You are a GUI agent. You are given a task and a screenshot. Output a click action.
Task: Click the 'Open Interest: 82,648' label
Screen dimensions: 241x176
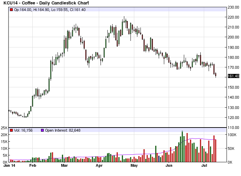pyautogui.click(x=63, y=130)
